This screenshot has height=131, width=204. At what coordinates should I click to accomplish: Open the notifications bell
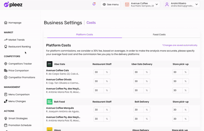click(94, 4)
